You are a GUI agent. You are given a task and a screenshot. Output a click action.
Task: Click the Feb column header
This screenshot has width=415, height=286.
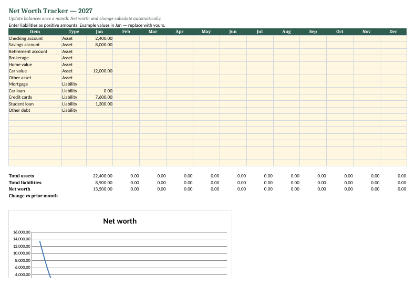point(126,31)
